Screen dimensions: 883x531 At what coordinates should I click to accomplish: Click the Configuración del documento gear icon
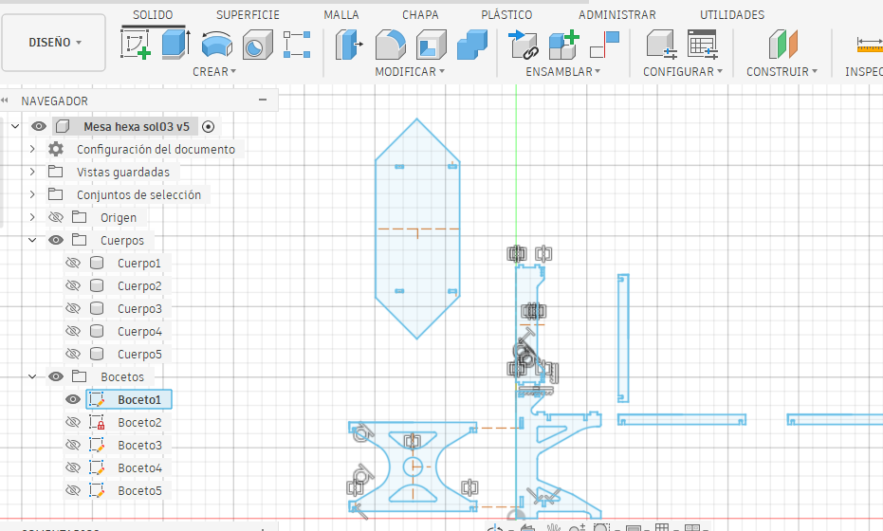55,149
